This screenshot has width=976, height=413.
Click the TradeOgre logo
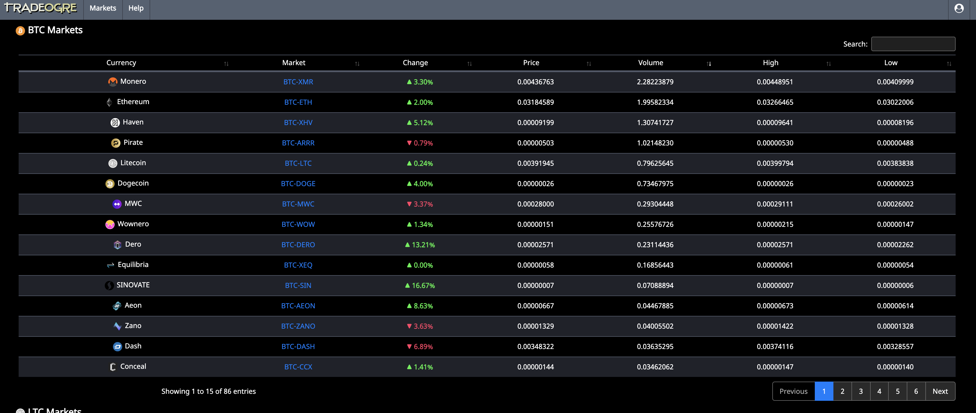click(40, 8)
